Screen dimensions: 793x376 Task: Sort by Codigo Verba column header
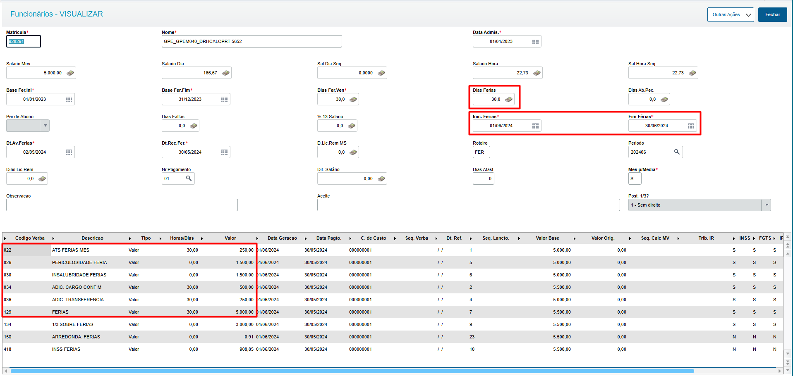tap(30, 238)
